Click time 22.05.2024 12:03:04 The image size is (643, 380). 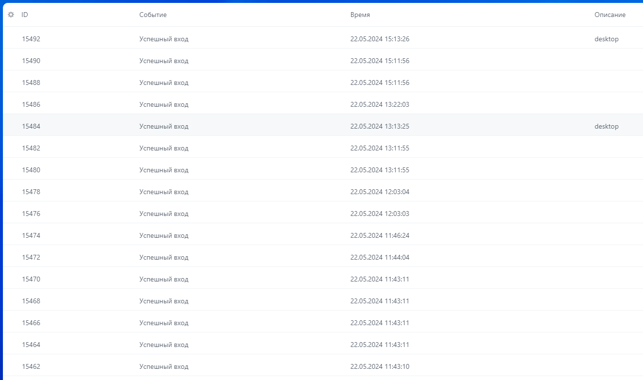click(380, 192)
